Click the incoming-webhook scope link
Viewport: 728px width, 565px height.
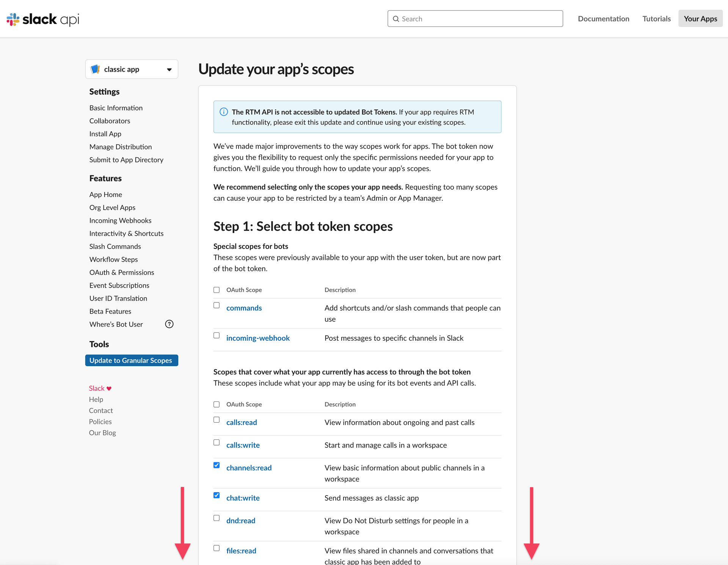(x=258, y=338)
